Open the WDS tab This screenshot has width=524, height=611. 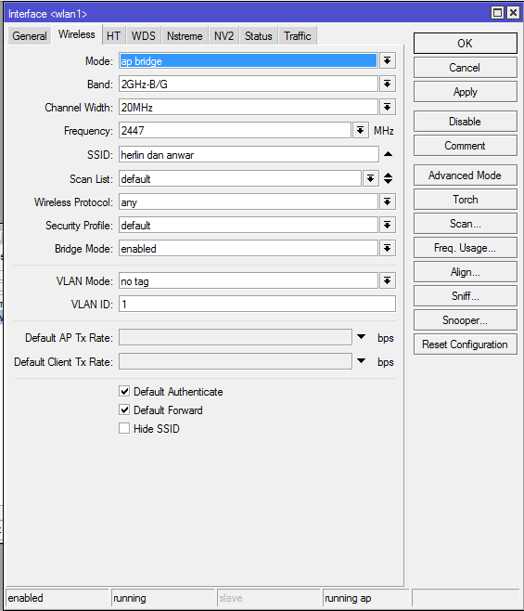tap(143, 36)
